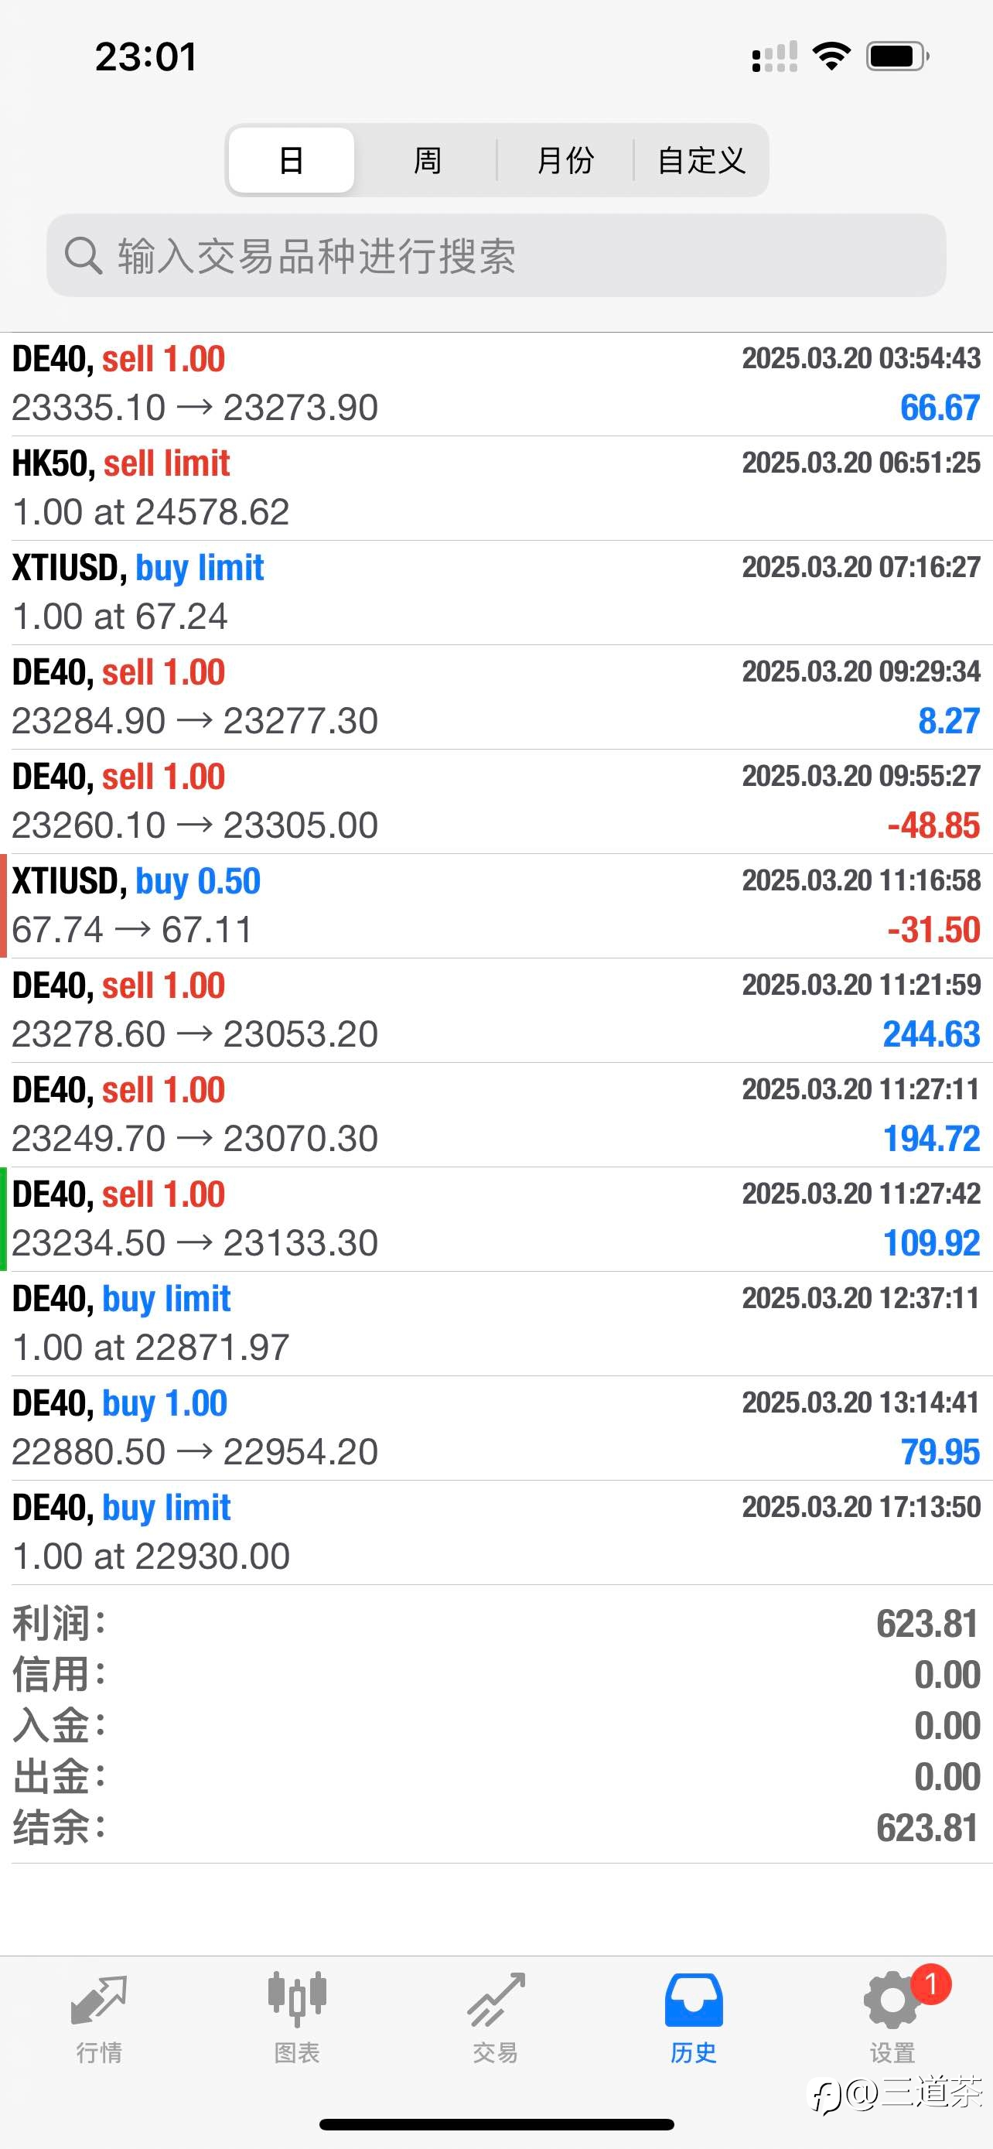Open the 设置 settings gear icon

point(891,2000)
